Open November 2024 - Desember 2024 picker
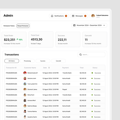This screenshot has height=120, width=120. (89, 25)
